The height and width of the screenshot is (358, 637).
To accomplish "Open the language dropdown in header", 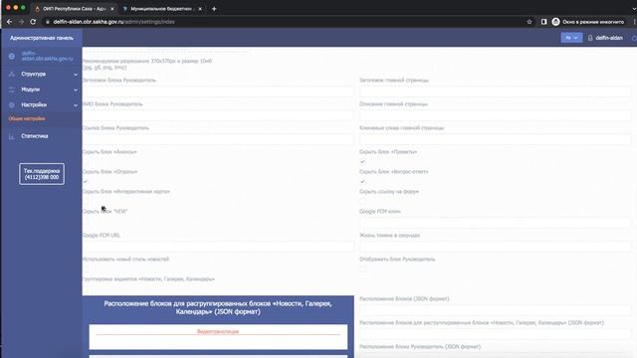I will [571, 38].
